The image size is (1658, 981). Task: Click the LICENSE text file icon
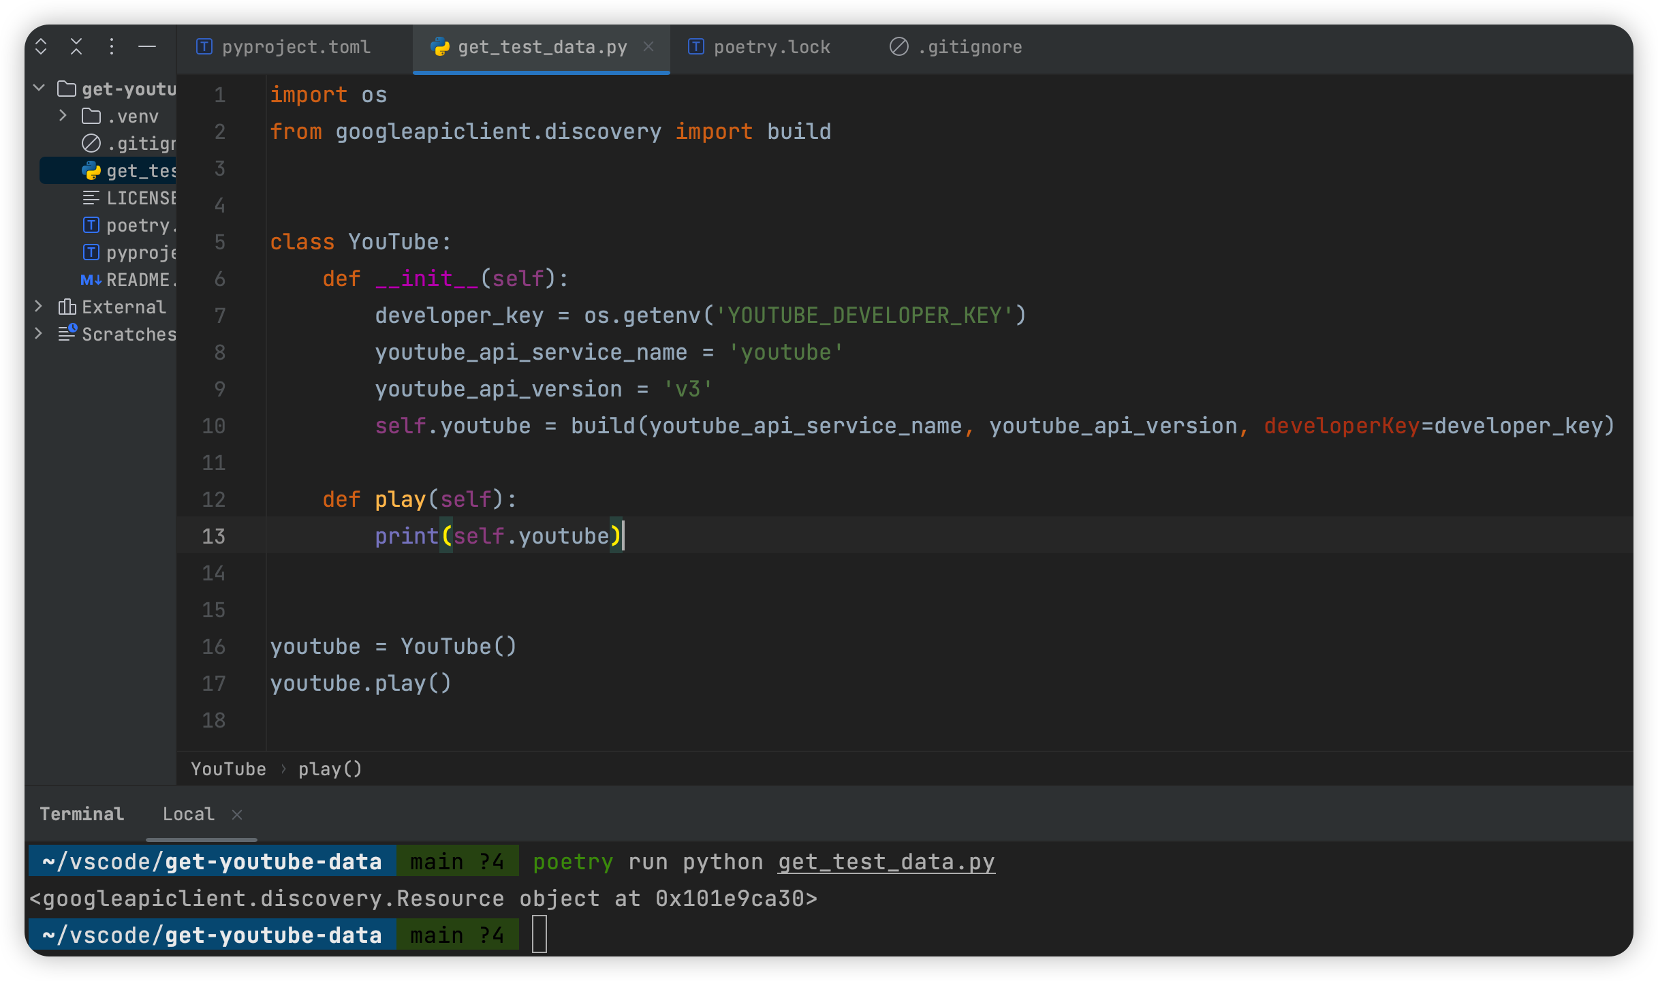[91, 198]
